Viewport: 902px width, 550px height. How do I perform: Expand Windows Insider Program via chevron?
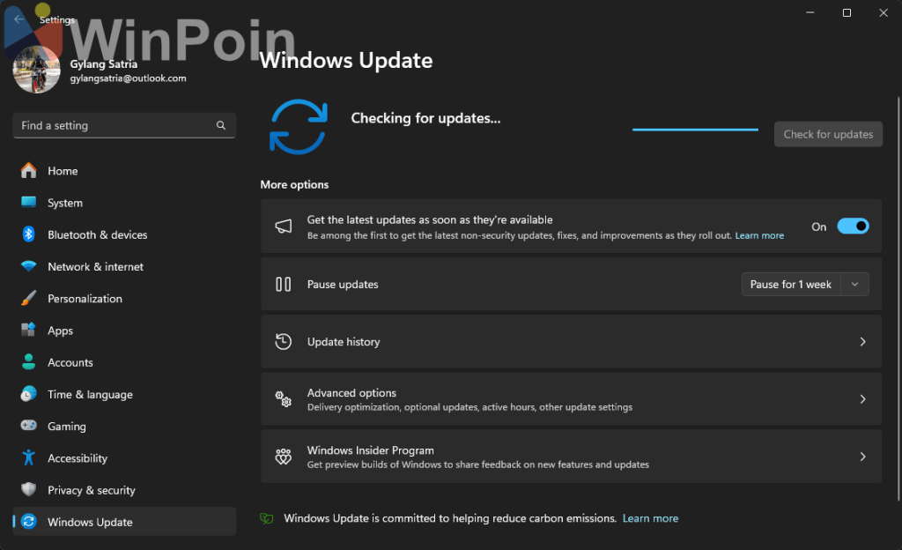point(861,457)
